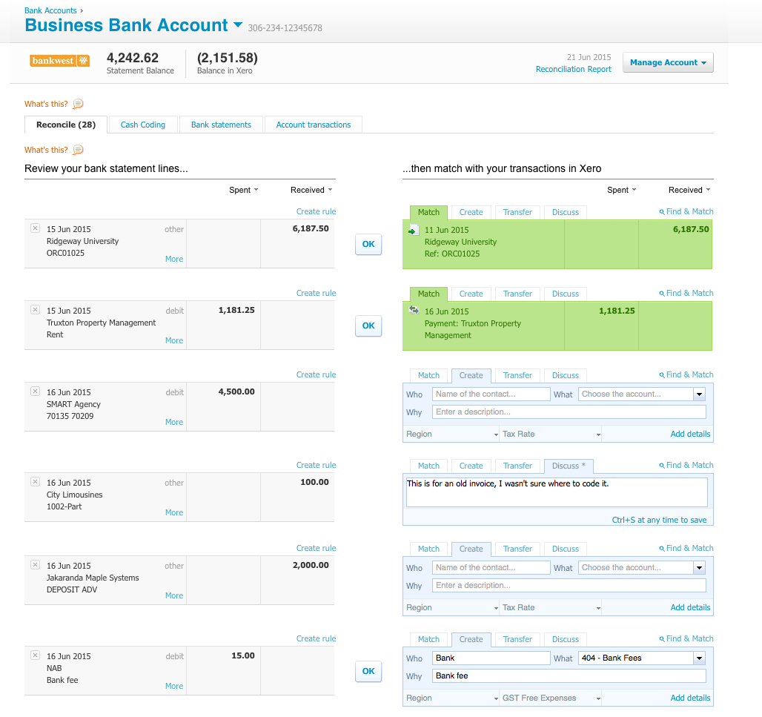
Task: Remove the NAB bank fee statement line
Action: click(35, 655)
